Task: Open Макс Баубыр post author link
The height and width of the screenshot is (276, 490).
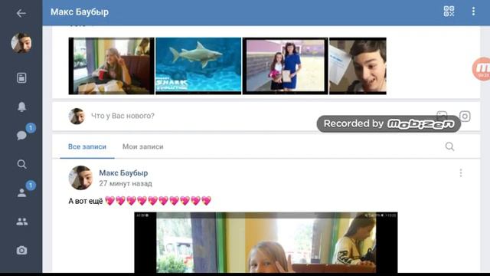Action: pyautogui.click(x=123, y=172)
